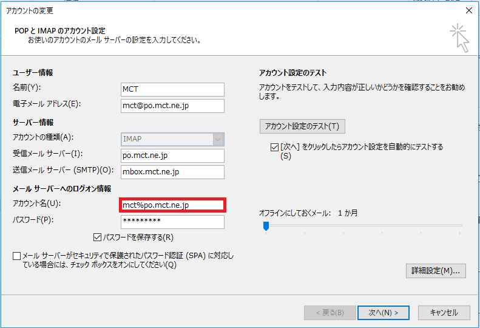480x328 pixels.
Task: Open the アカウントの種類 IMAP dropdown
Action: point(172,139)
